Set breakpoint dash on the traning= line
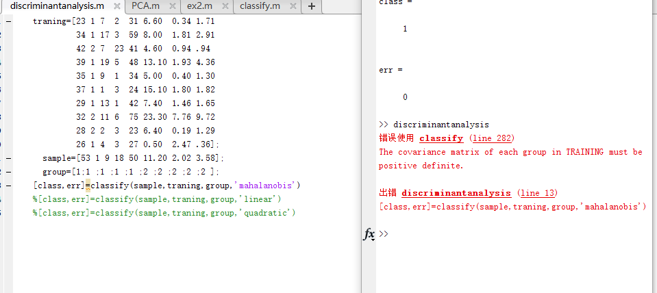657x293 pixels. [8, 21]
